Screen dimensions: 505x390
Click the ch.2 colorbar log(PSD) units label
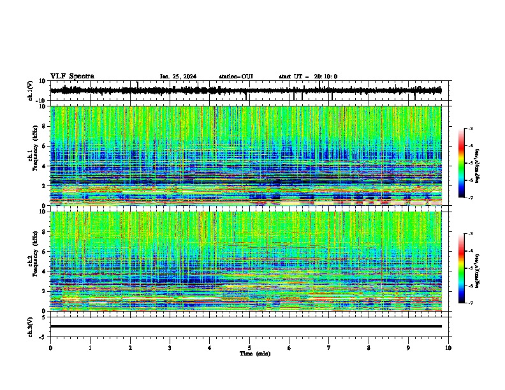coord(478,271)
